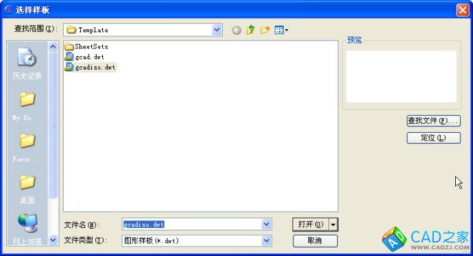Open the History (历史记录) shortcut
Screen dimensions: 473x256
pos(27,63)
